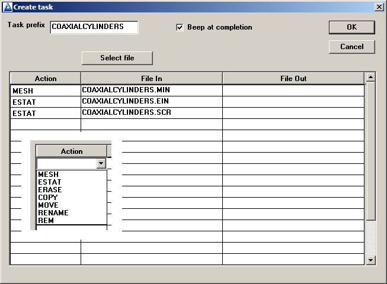Choose MESH from the Action dropdown list
This screenshot has height=284, width=387.
[x=47, y=175]
